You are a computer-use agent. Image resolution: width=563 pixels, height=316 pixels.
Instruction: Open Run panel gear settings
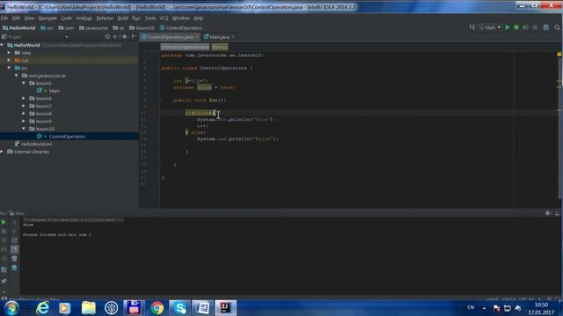(x=548, y=213)
